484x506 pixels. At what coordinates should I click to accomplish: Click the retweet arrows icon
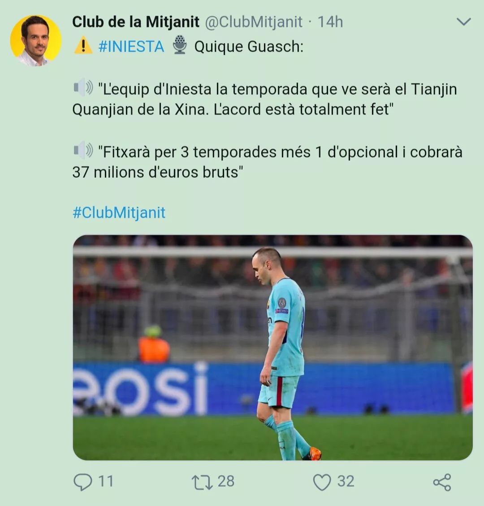click(202, 482)
